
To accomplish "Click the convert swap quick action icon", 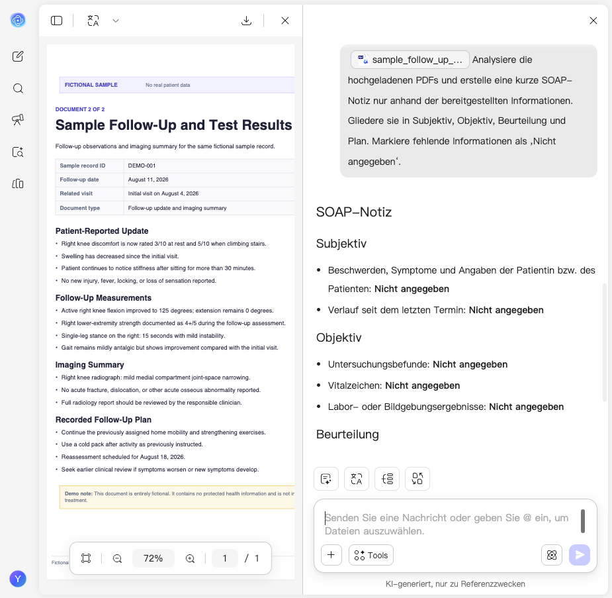I will tap(417, 479).
